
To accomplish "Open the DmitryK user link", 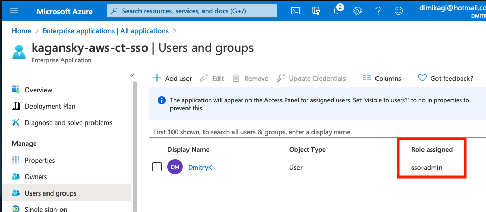I will tap(200, 167).
